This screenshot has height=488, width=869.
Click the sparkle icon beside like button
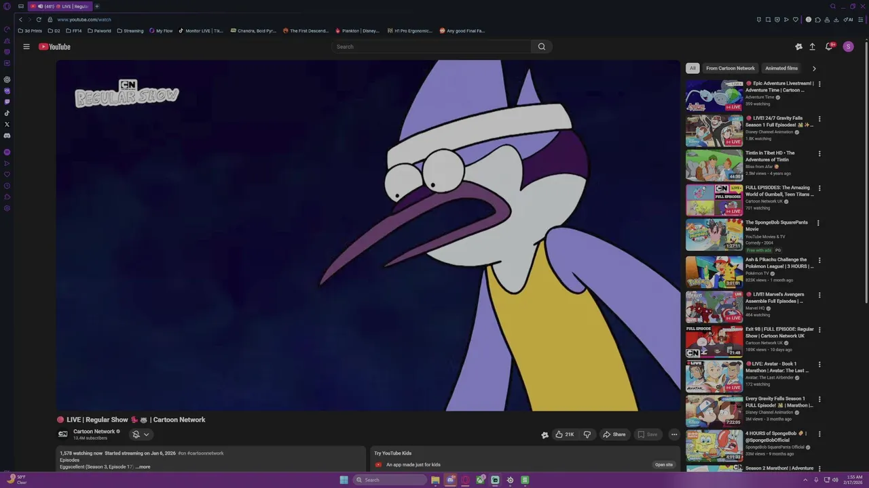point(544,435)
